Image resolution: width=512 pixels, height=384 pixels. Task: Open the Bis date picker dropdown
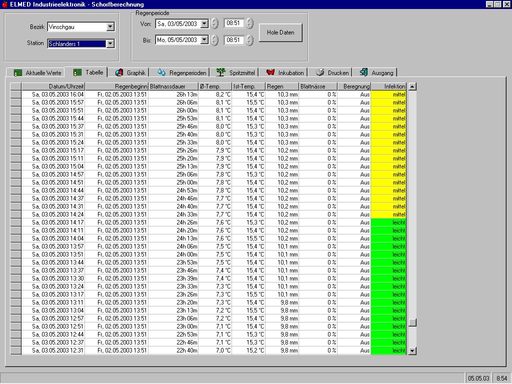(204, 40)
